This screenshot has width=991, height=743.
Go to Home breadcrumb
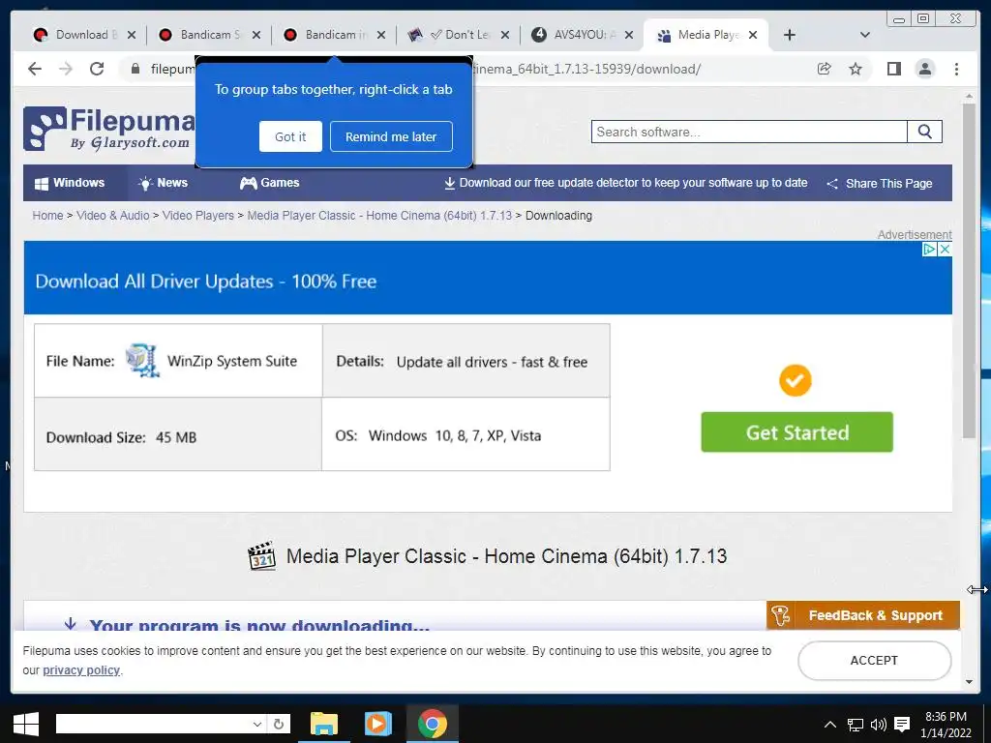coord(48,216)
